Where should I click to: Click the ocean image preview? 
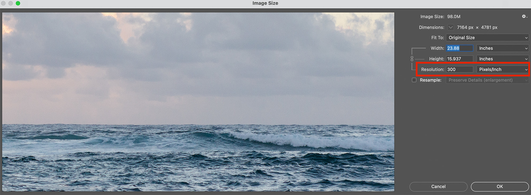click(198, 102)
